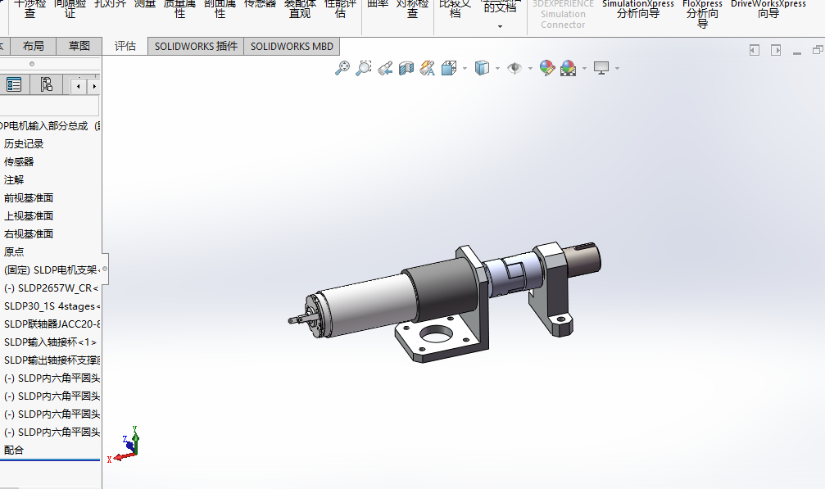
Task: Expand the dropdown under 的文档 ribbon button
Action: pos(500,26)
